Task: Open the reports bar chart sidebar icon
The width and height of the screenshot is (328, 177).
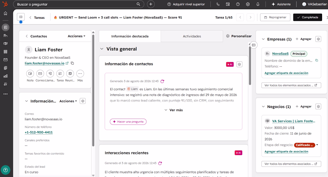Action: (5, 76)
